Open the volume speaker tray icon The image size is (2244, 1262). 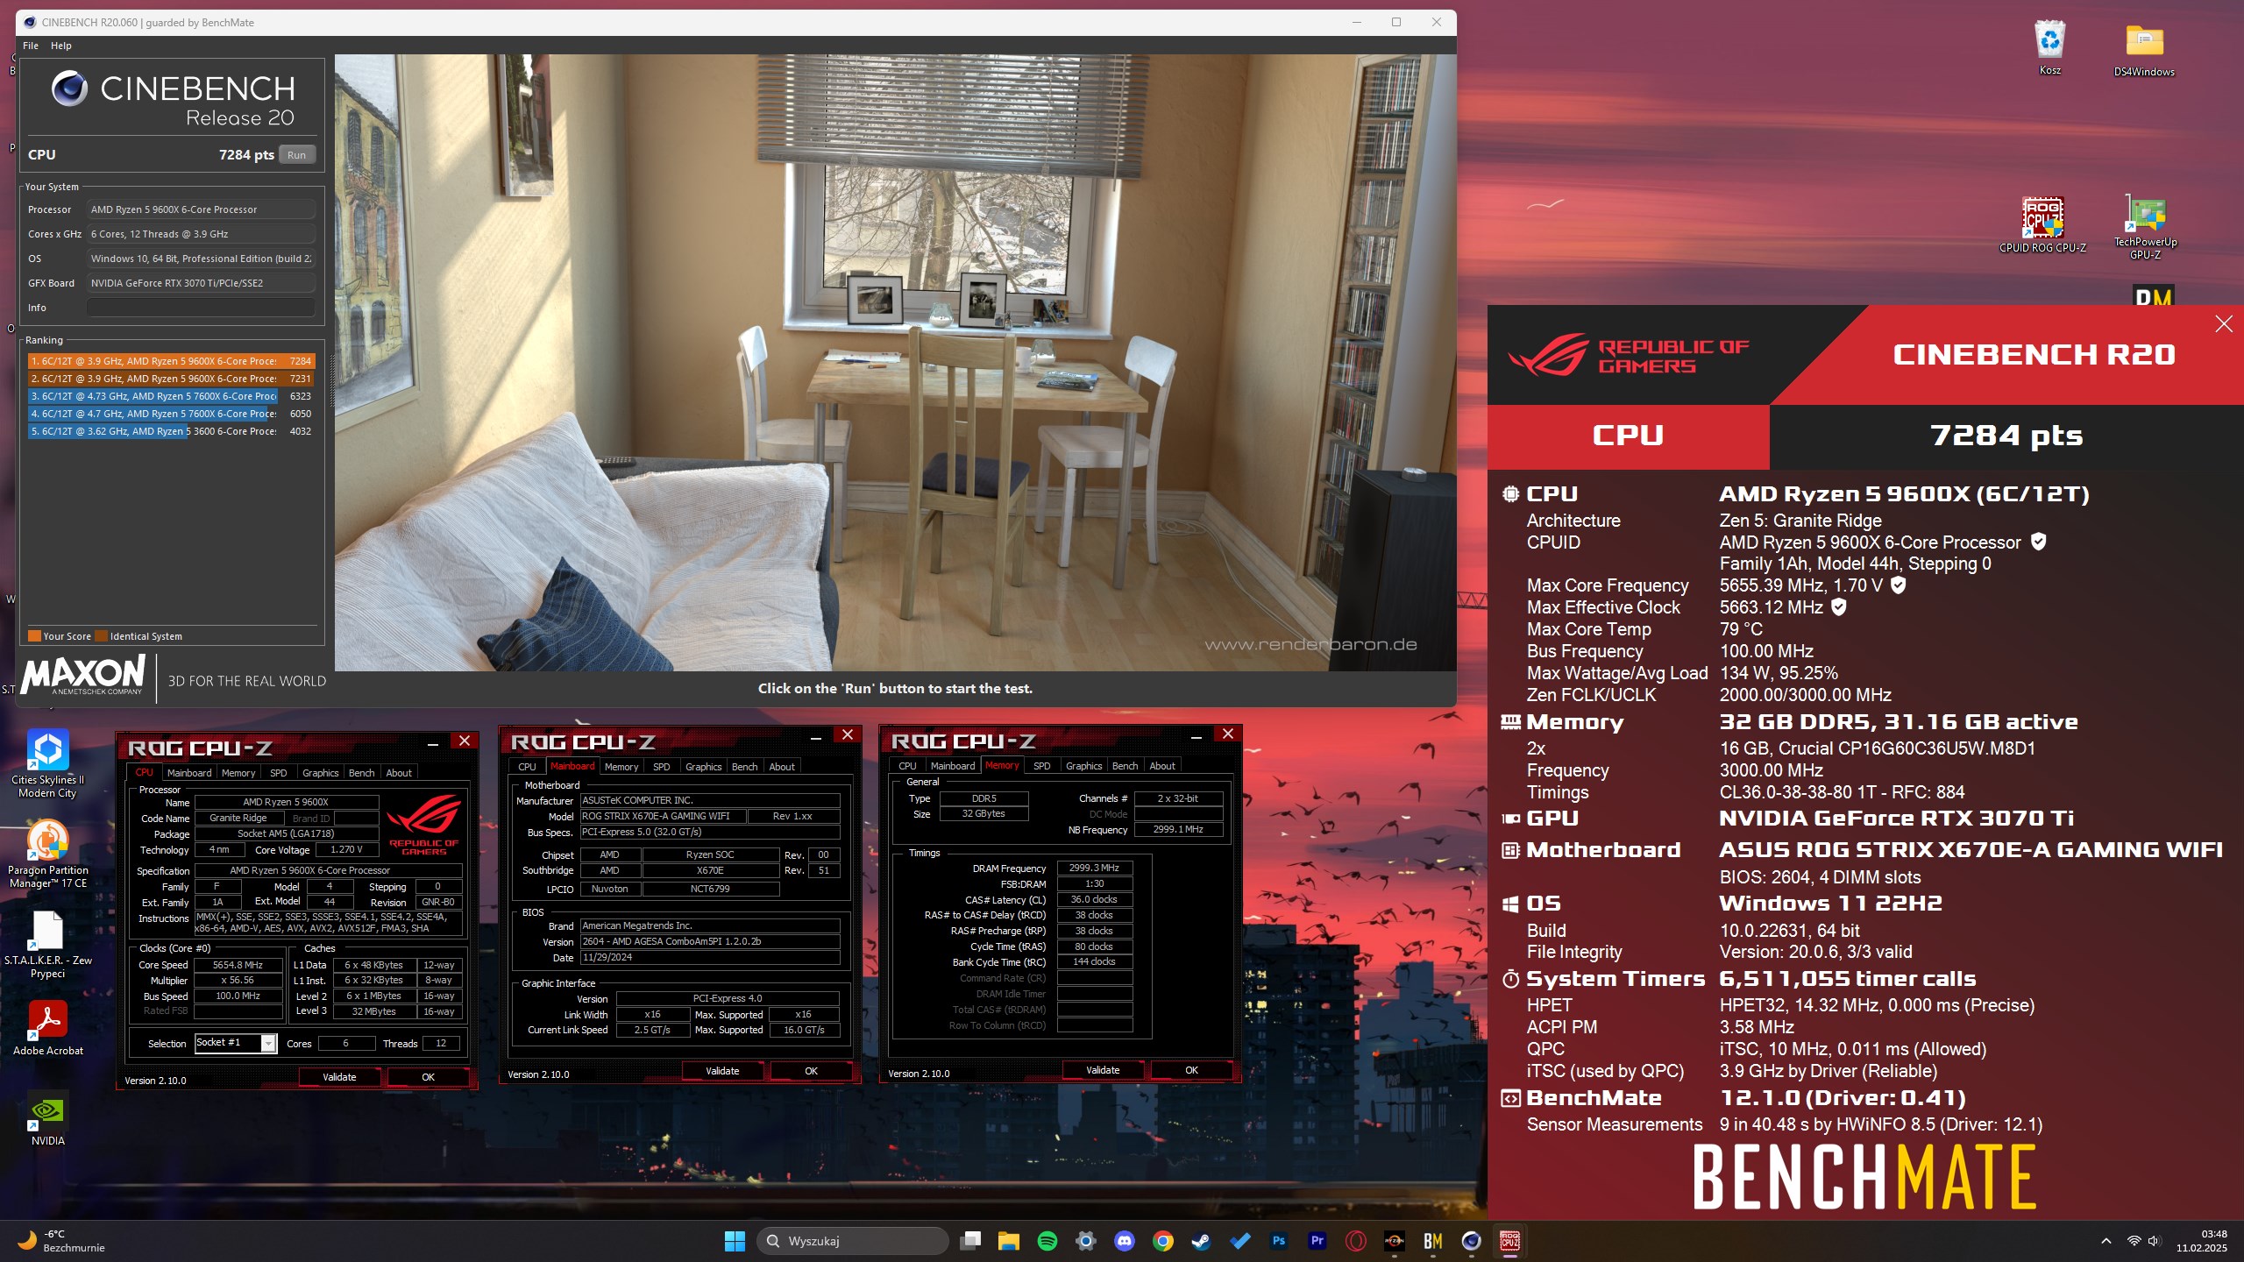[x=2155, y=1241]
